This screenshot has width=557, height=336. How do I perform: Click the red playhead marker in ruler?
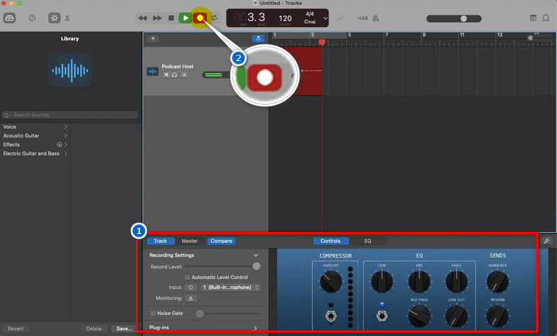[322, 42]
